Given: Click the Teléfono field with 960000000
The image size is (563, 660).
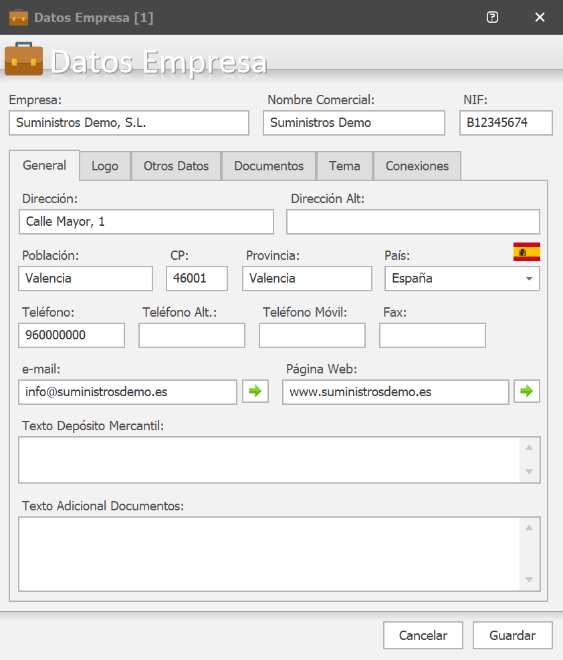Looking at the screenshot, I should [72, 335].
